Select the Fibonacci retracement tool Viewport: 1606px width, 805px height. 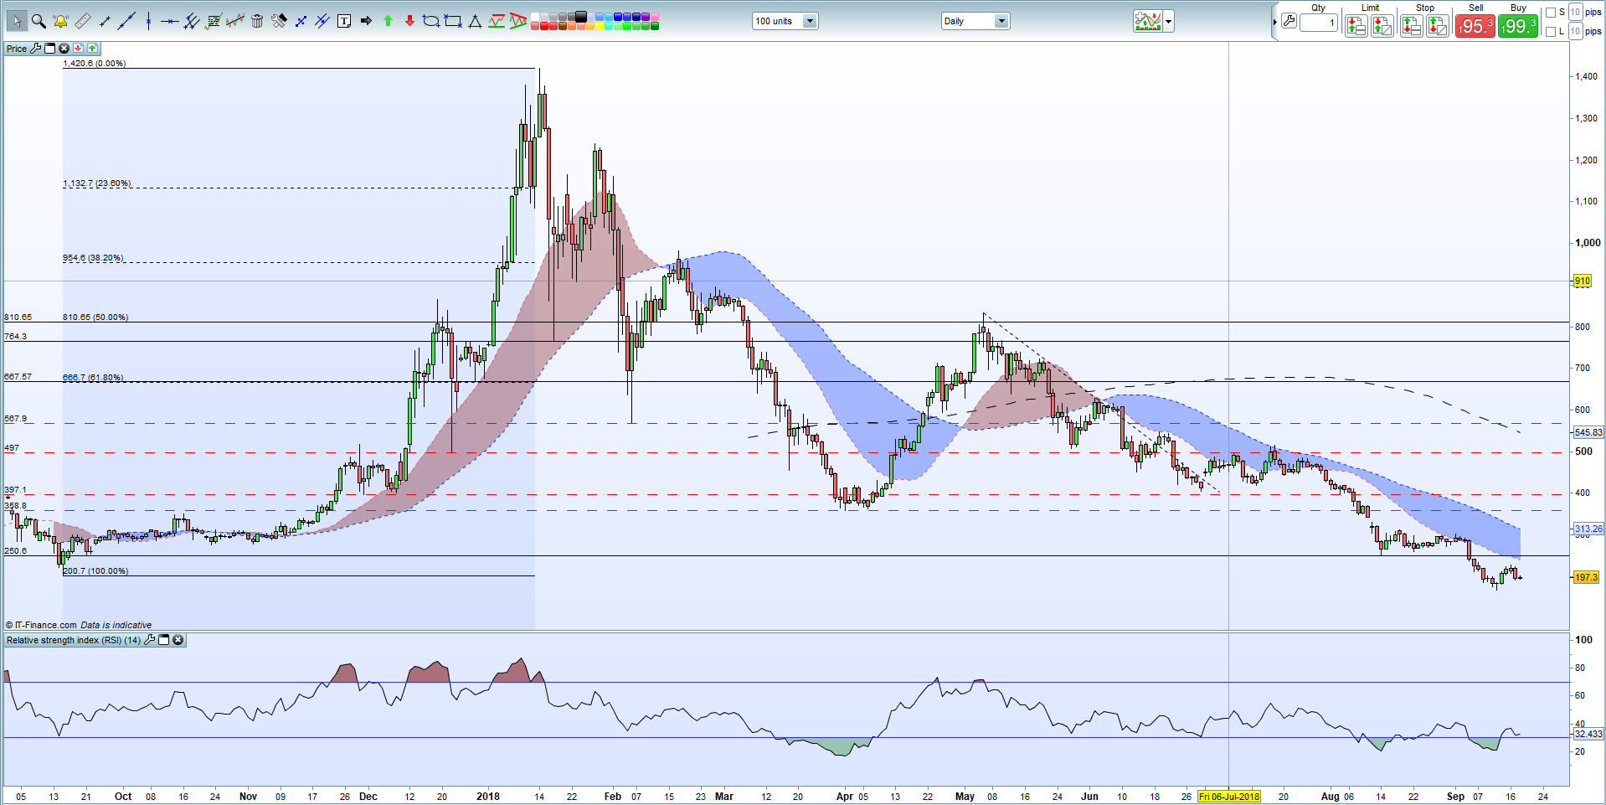coord(214,21)
